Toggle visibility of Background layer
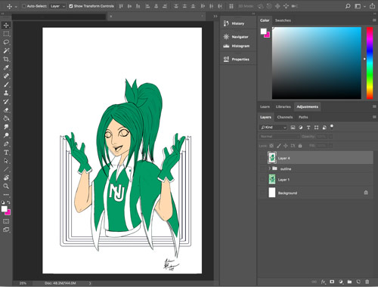 click(x=262, y=193)
